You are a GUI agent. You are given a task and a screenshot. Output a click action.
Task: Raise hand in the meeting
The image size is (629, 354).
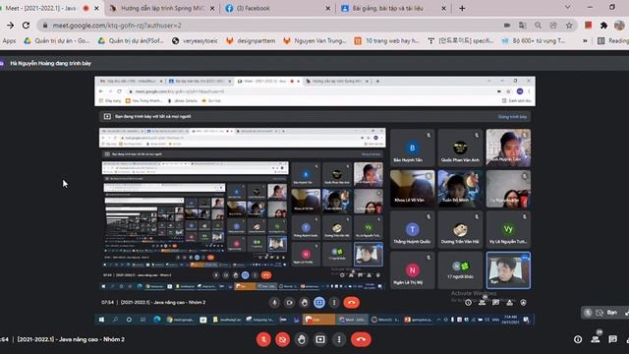[302, 339]
